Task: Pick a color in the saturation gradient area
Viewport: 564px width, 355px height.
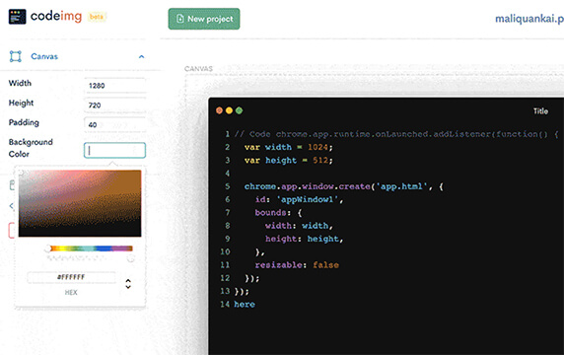Action: 80,203
